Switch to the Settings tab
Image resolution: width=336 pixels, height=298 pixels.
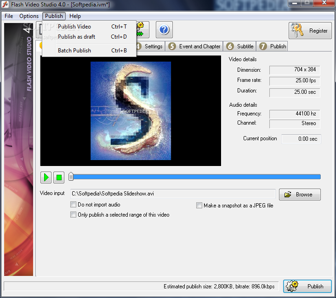[x=150, y=46]
